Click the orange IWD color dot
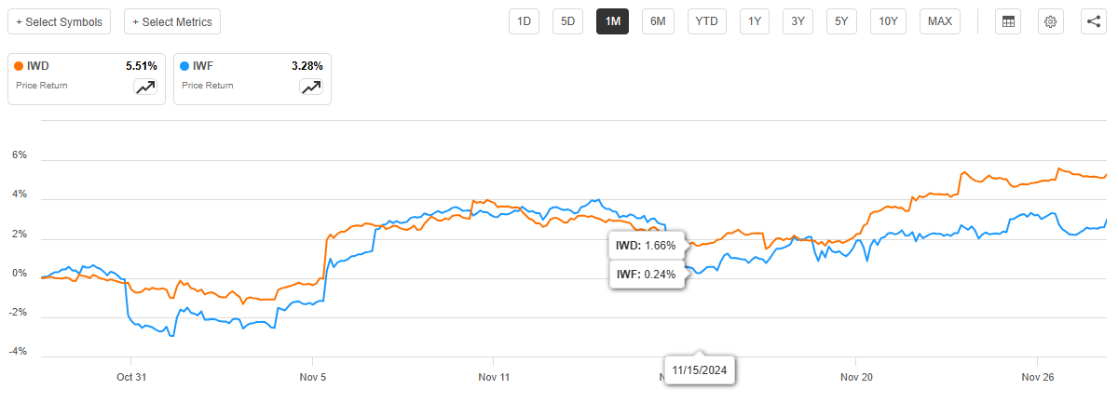 click(20, 66)
